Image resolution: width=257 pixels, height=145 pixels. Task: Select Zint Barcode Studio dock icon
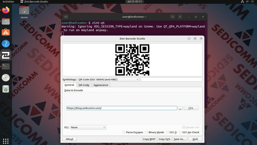tap(6, 55)
